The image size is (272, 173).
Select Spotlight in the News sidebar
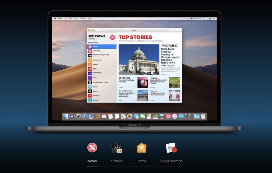(x=102, y=51)
